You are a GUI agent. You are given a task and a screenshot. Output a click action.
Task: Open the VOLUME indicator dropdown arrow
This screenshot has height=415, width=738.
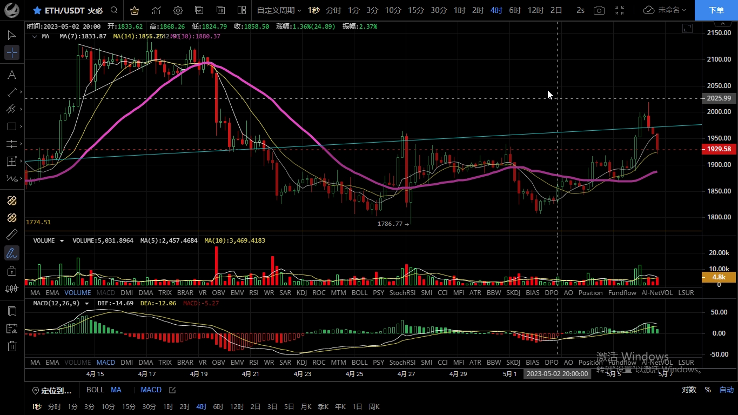click(x=62, y=240)
